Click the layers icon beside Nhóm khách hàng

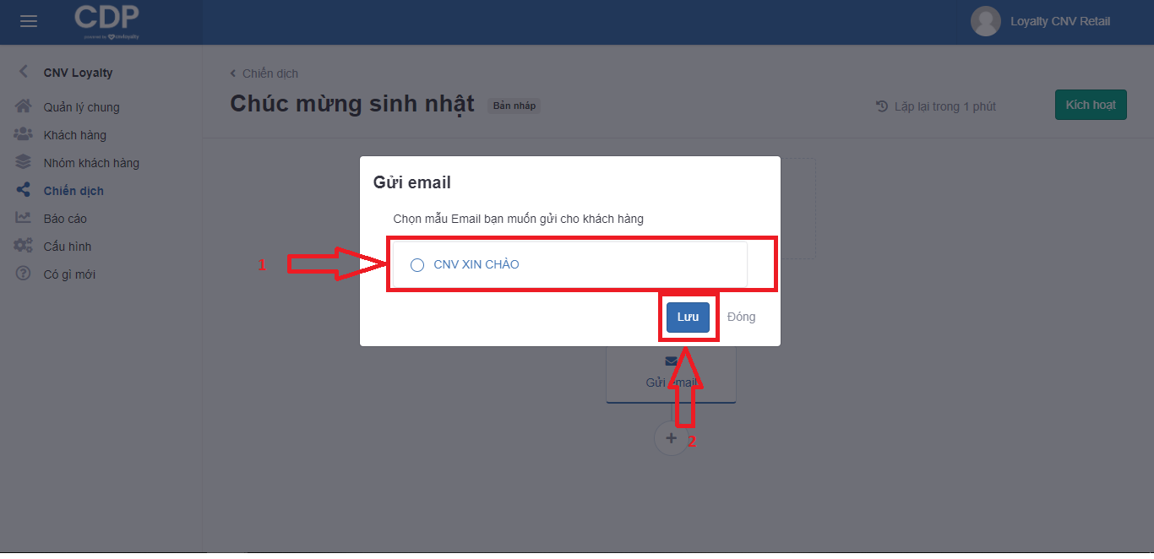tap(24, 162)
